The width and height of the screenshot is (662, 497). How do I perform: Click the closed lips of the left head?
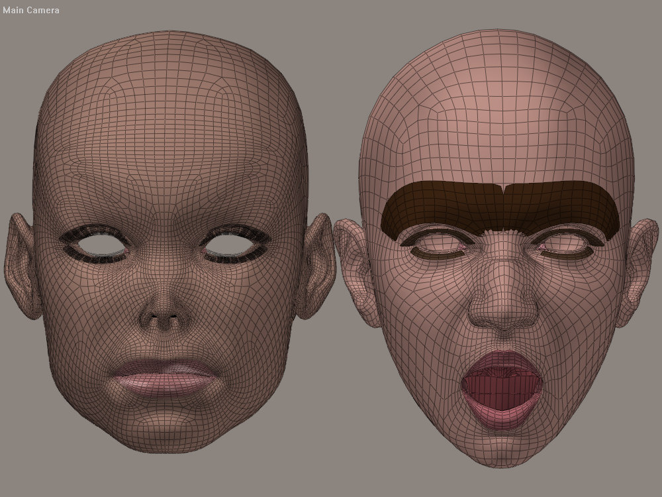166,378
